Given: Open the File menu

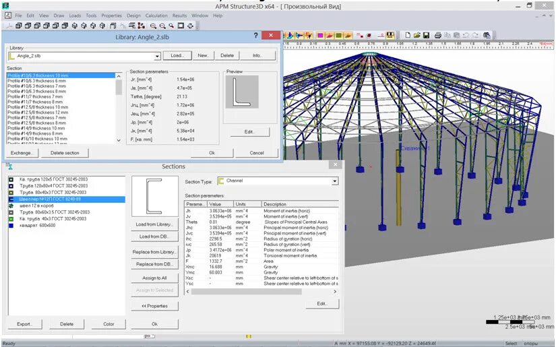Looking at the screenshot, I should click(x=18, y=15).
